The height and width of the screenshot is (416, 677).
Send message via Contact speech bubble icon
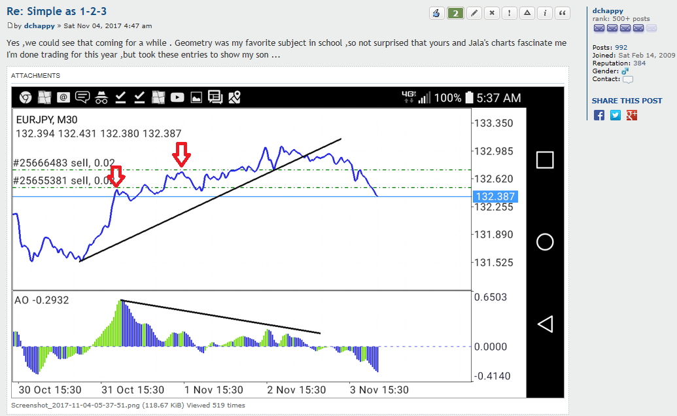[628, 79]
